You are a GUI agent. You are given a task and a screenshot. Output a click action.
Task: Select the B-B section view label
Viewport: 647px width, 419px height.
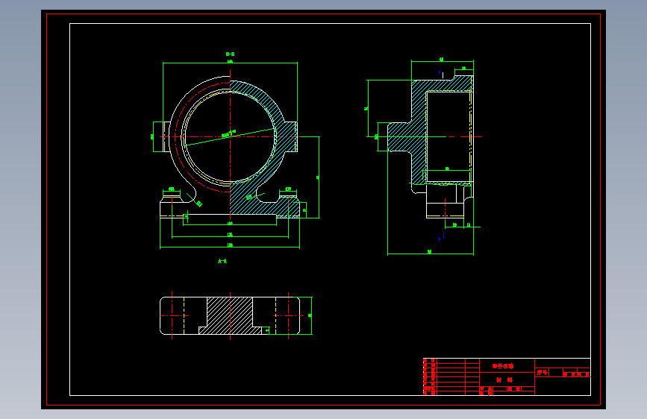pyautogui.click(x=231, y=54)
